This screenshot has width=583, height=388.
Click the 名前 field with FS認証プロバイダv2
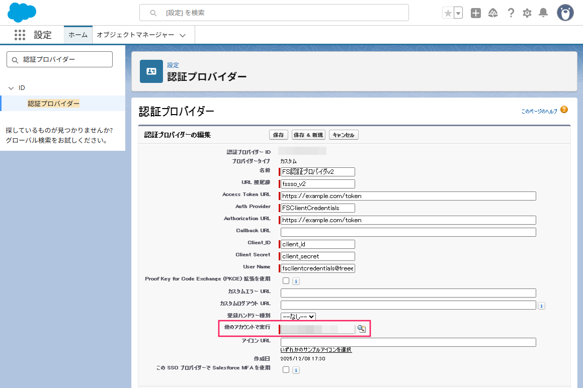[x=317, y=172]
